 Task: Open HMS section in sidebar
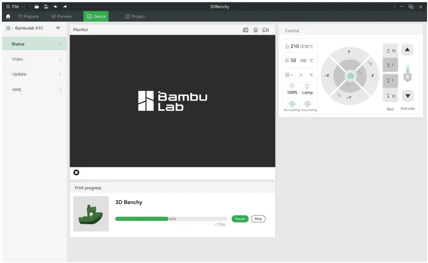35,90
